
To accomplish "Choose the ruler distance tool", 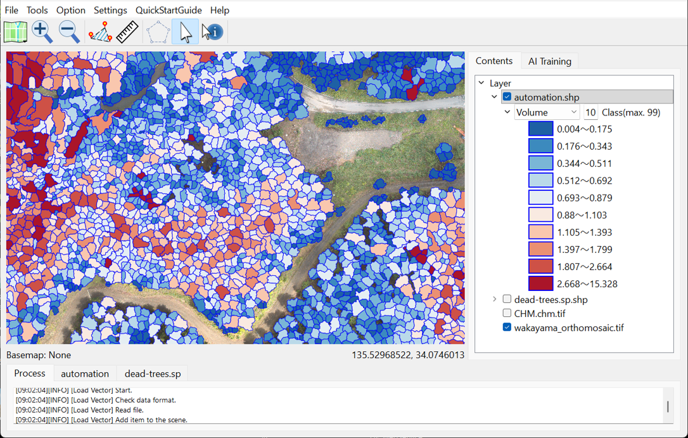I will click(x=127, y=32).
